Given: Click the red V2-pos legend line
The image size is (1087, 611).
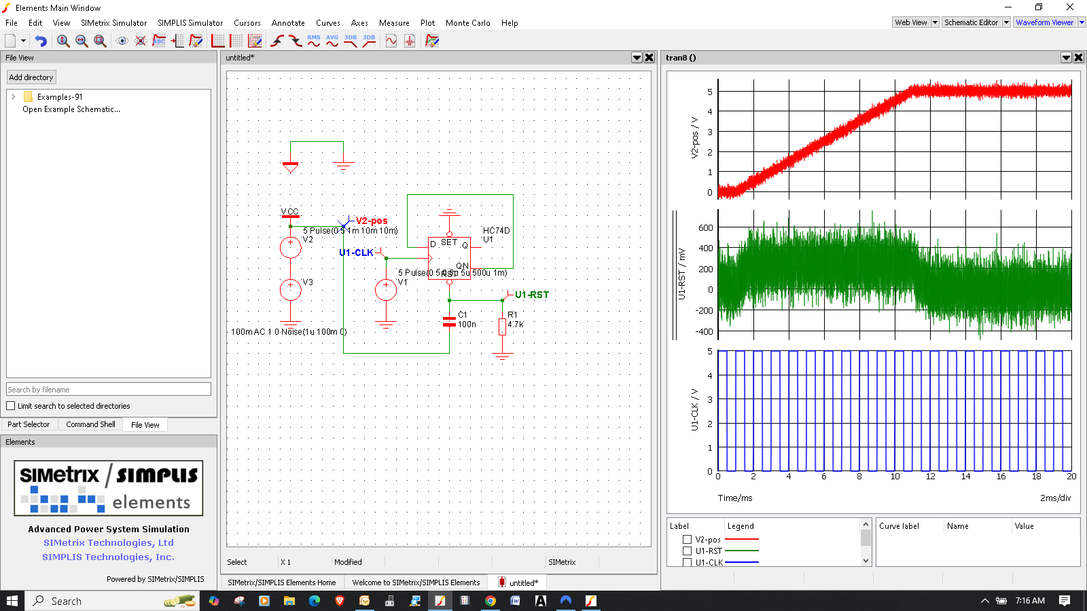Looking at the screenshot, I should coord(742,540).
